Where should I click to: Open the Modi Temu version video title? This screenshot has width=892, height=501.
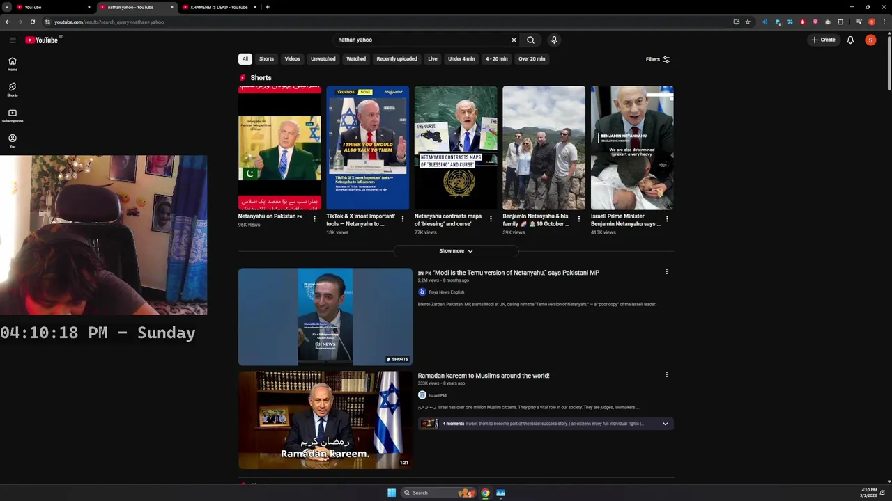coord(508,273)
